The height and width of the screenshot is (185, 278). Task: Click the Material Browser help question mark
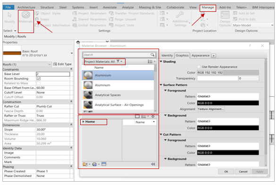click(250, 46)
